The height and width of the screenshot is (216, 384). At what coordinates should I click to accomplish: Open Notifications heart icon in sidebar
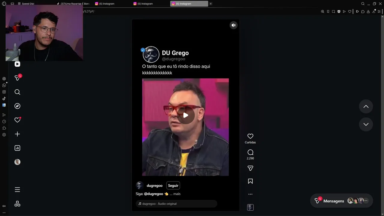(x=17, y=120)
